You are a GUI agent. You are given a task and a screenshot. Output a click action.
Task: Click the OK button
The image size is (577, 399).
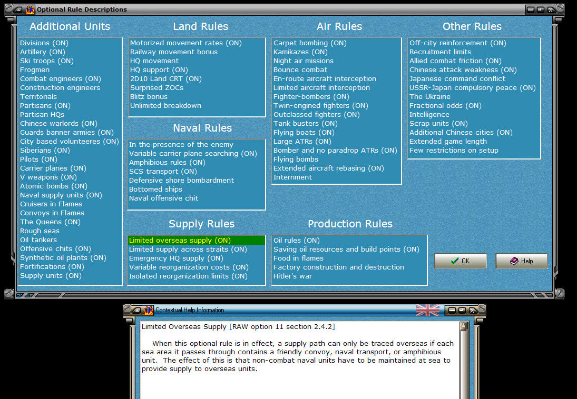pos(461,261)
